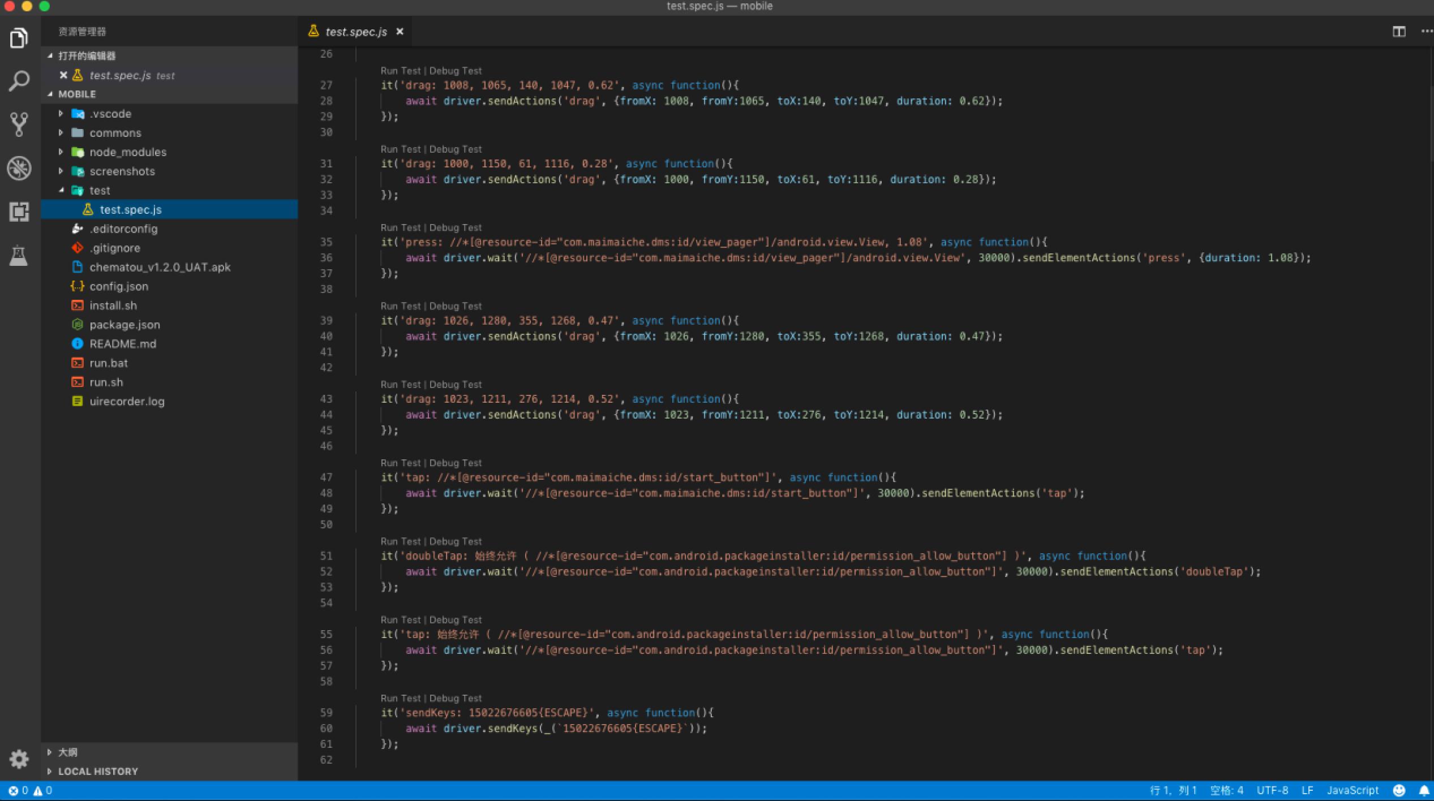Screen dimensions: 1434x801
Task: Open the Test beaker view in activity bar
Action: click(19, 255)
